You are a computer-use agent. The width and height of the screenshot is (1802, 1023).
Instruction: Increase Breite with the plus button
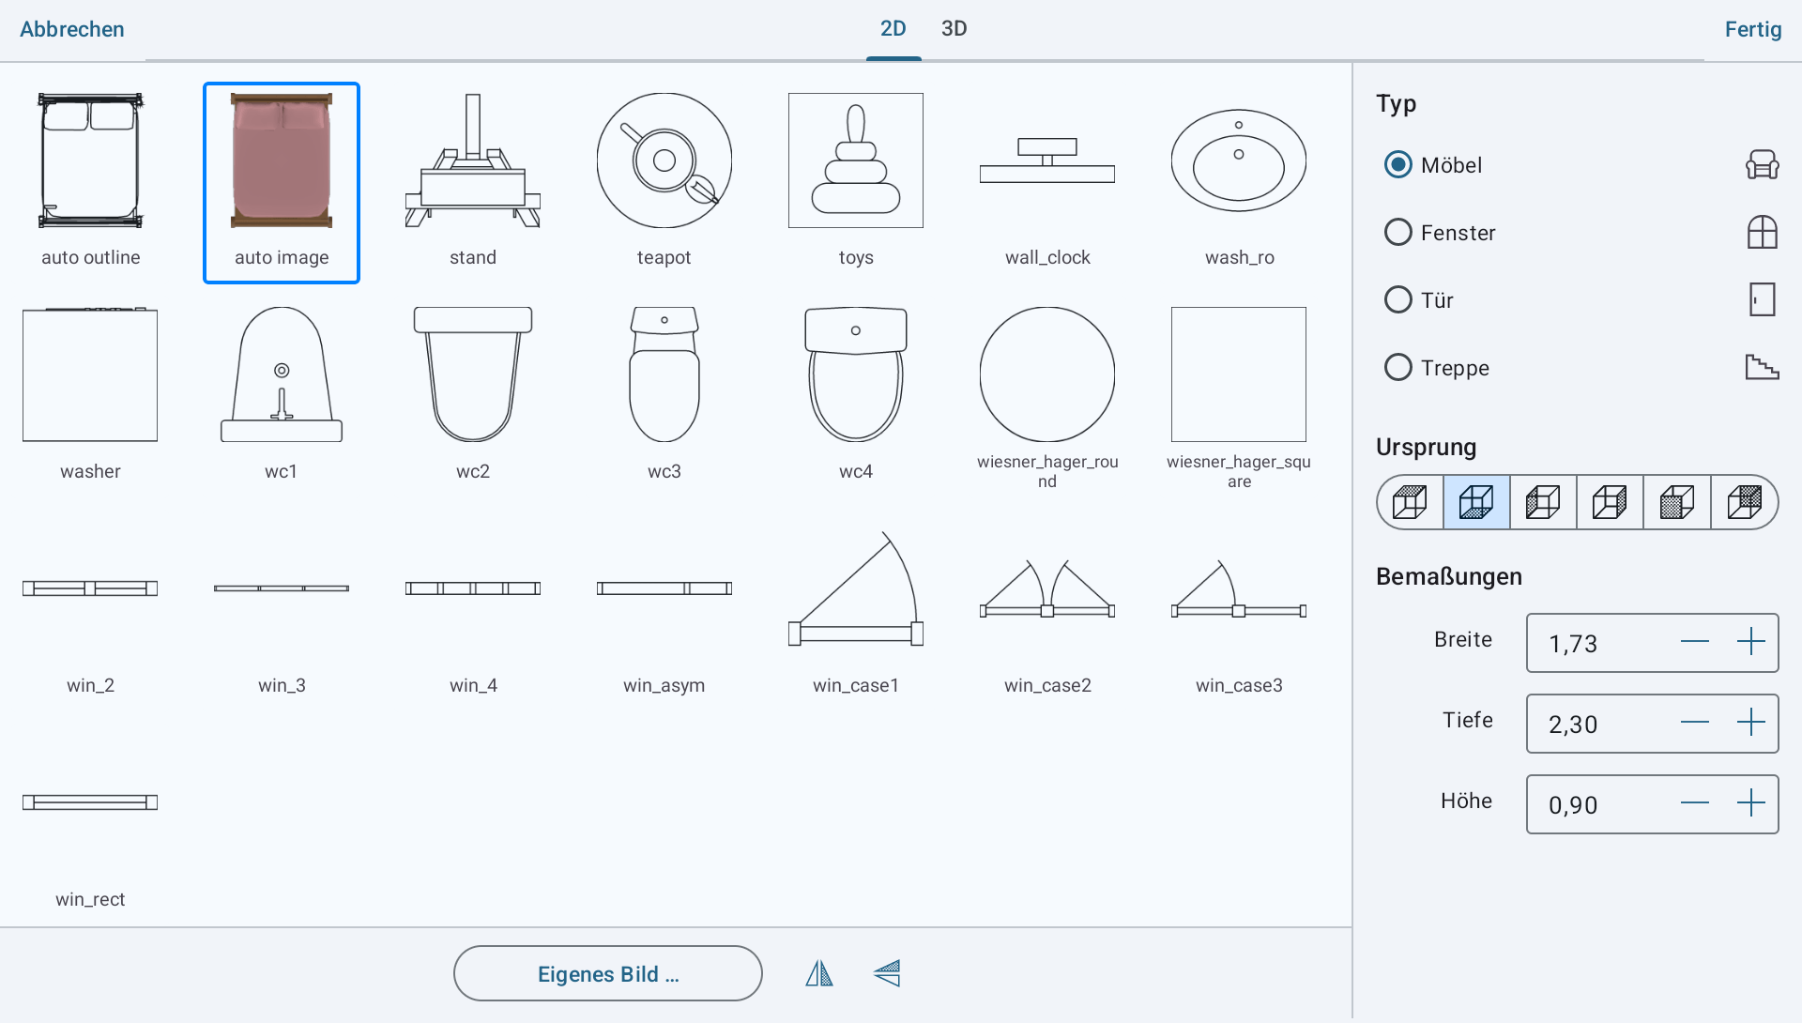click(x=1750, y=642)
